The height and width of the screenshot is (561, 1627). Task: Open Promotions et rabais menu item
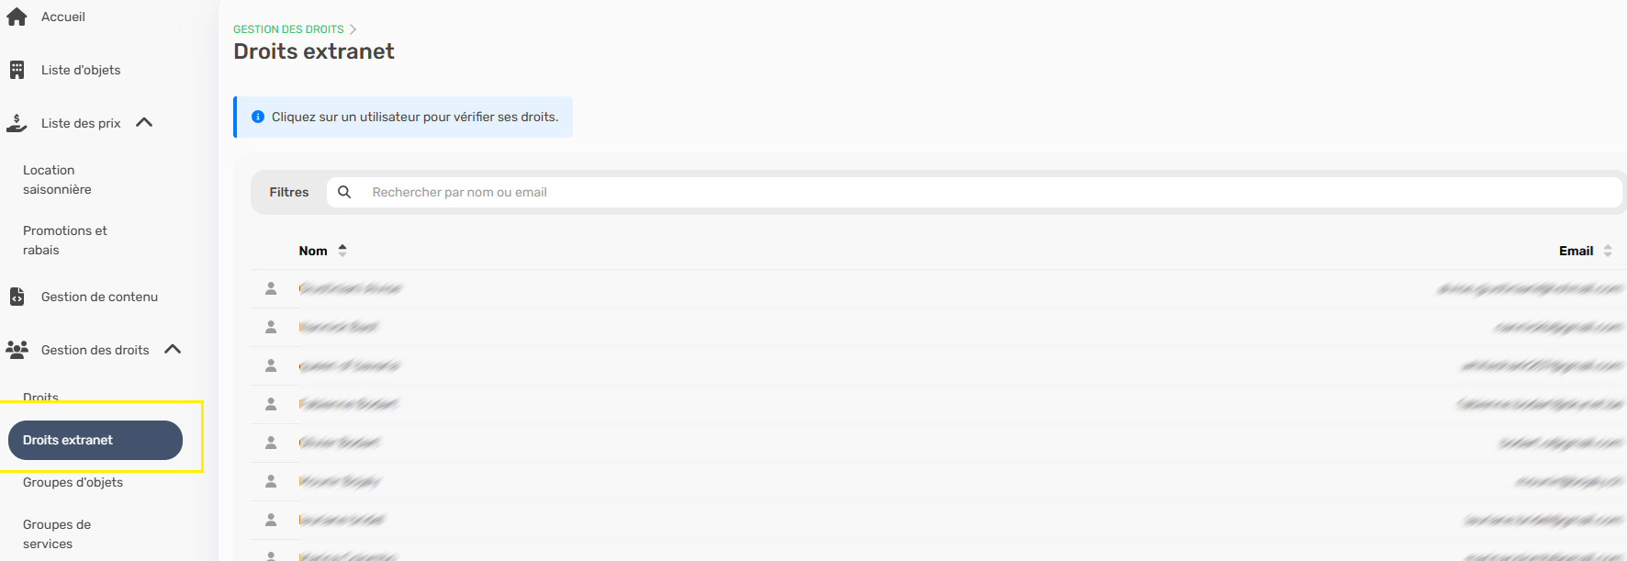(64, 241)
